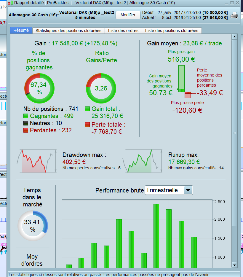Click the tallest bar in performance chart

coord(156,236)
